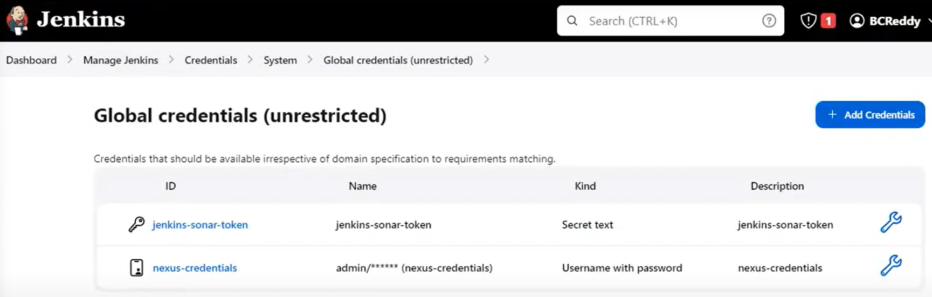The height and width of the screenshot is (297, 932).
Task: Open the BCReddy user account menu
Action: point(895,21)
